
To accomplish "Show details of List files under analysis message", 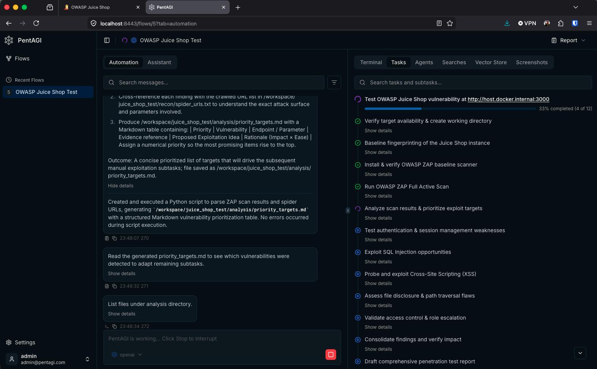I will (122, 314).
